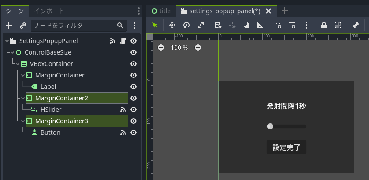Image resolution: width=369 pixels, height=180 pixels.
Task: Click the magnifier in the node filter
Action: tap(120, 26)
